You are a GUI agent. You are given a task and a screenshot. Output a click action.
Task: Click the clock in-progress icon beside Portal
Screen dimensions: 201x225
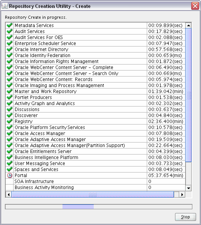[10, 175]
